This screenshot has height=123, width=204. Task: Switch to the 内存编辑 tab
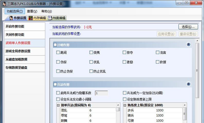37,18
